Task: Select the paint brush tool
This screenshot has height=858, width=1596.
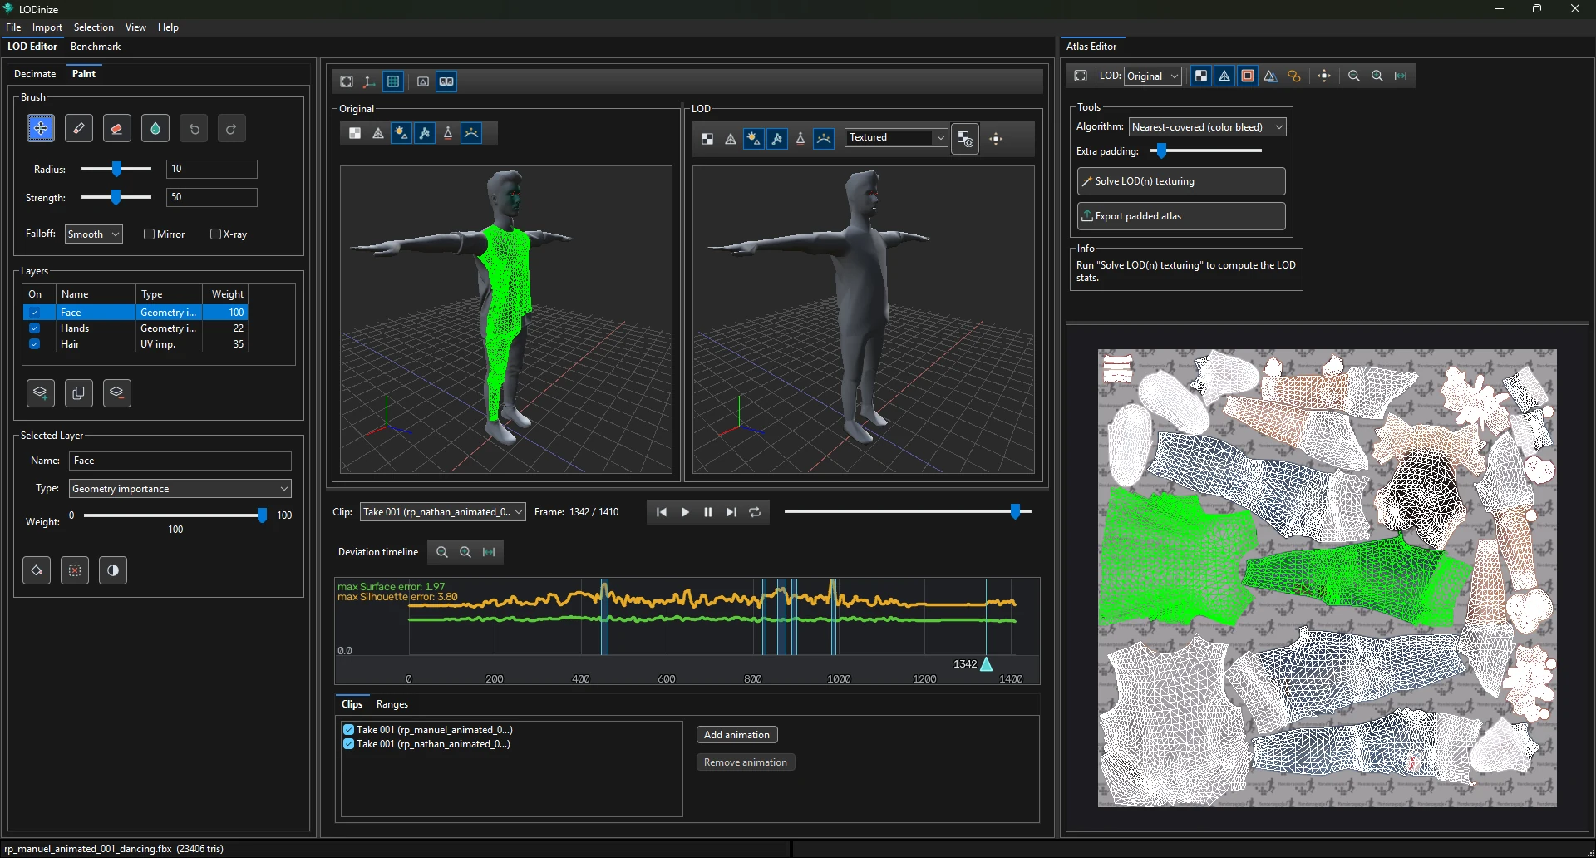Action: coord(79,129)
